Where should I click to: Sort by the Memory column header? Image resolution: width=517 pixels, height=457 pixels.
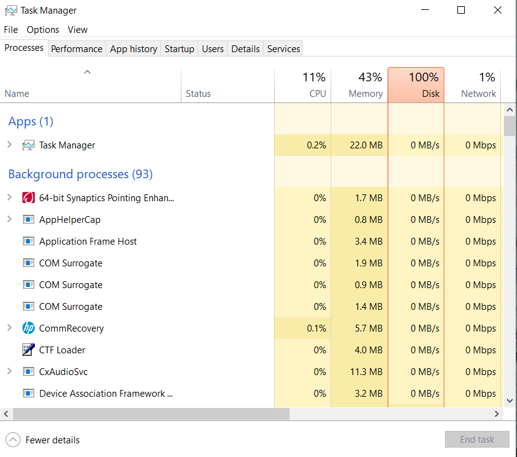tap(359, 86)
